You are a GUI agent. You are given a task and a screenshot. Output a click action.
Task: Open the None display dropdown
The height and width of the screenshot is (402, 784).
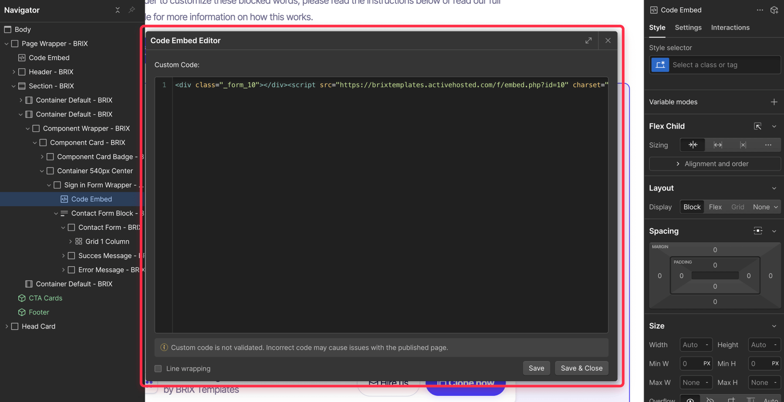[765, 207]
